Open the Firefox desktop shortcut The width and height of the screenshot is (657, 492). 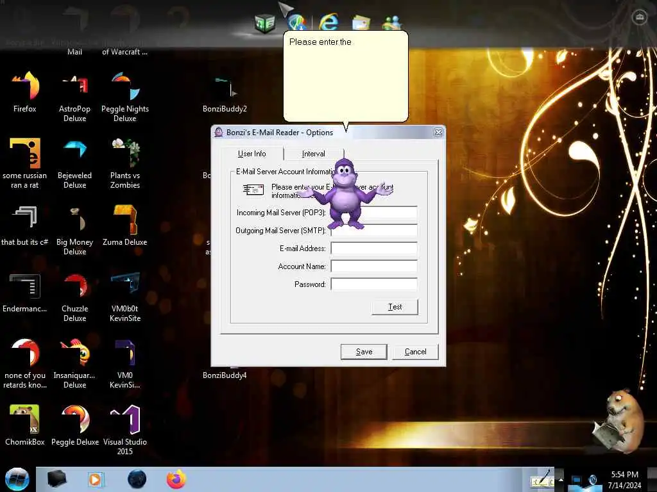25,92
